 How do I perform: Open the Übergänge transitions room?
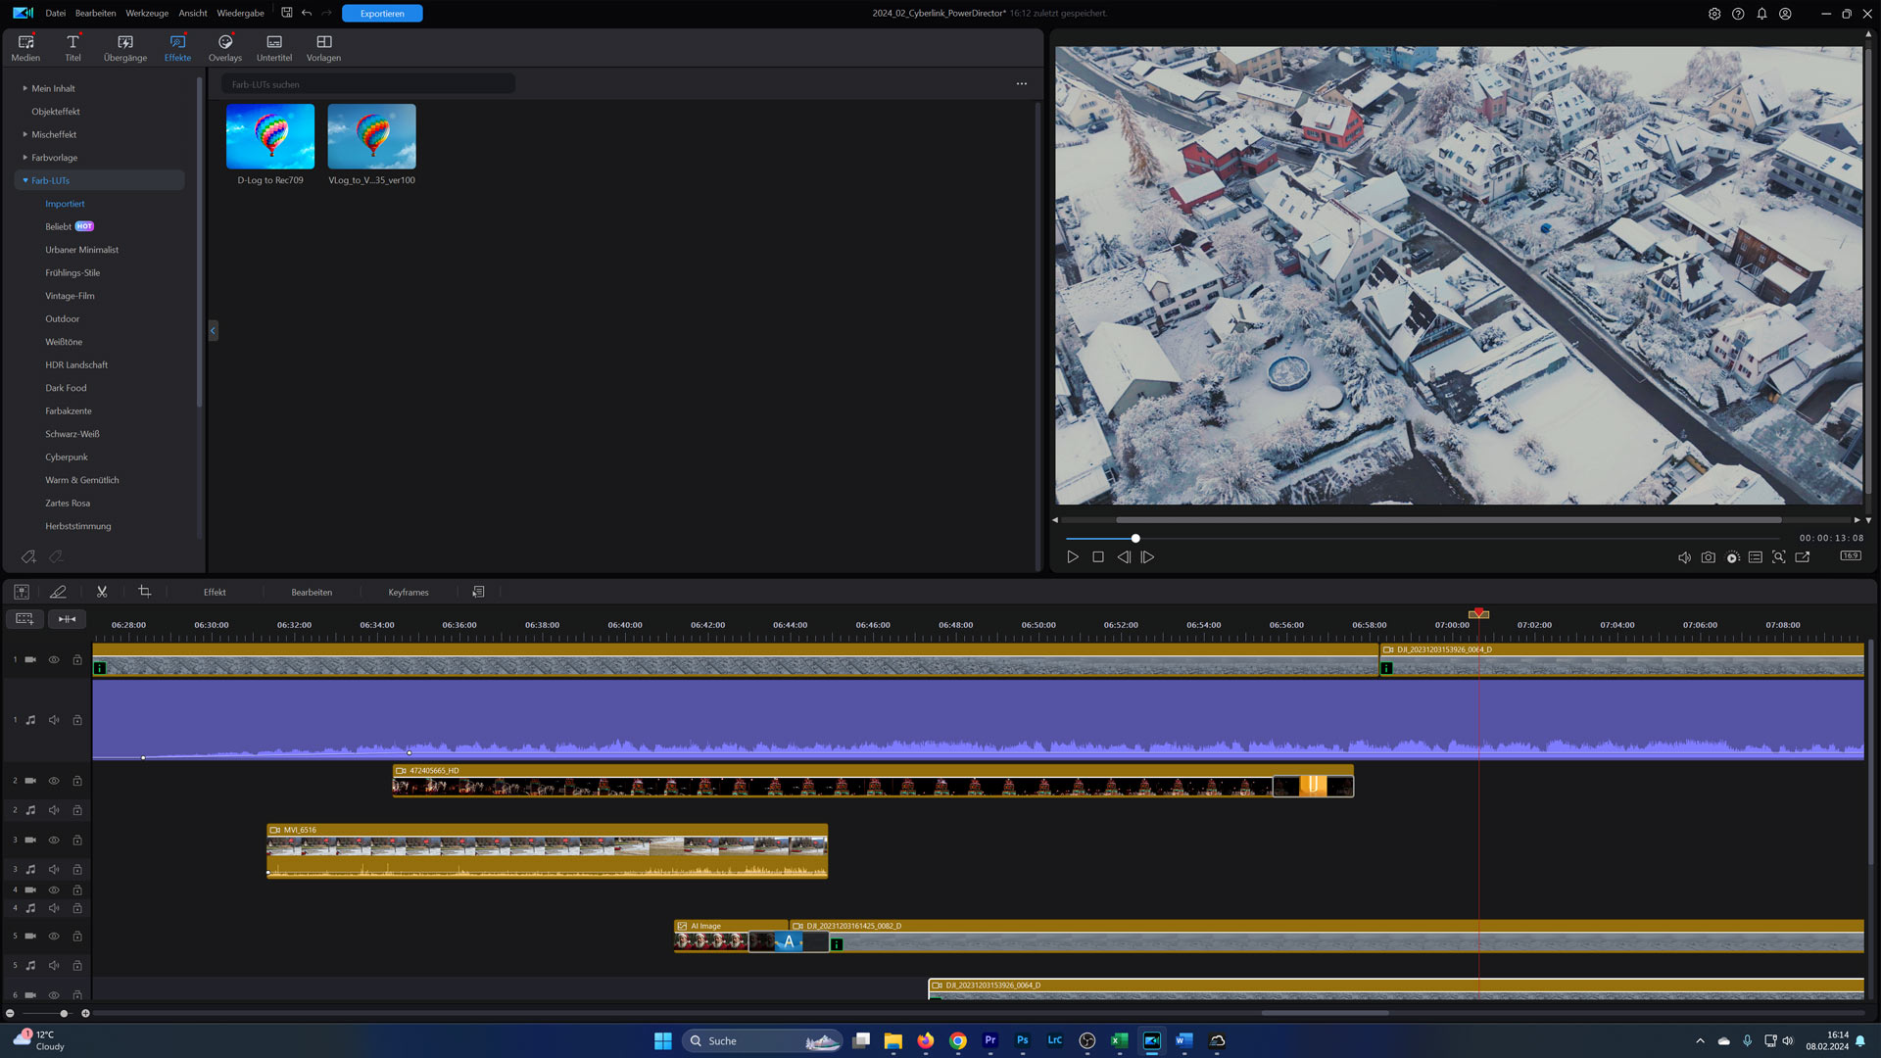[x=125, y=47]
